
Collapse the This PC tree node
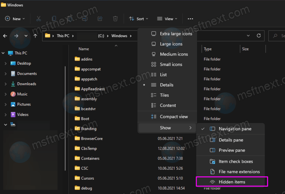[x=3, y=53]
